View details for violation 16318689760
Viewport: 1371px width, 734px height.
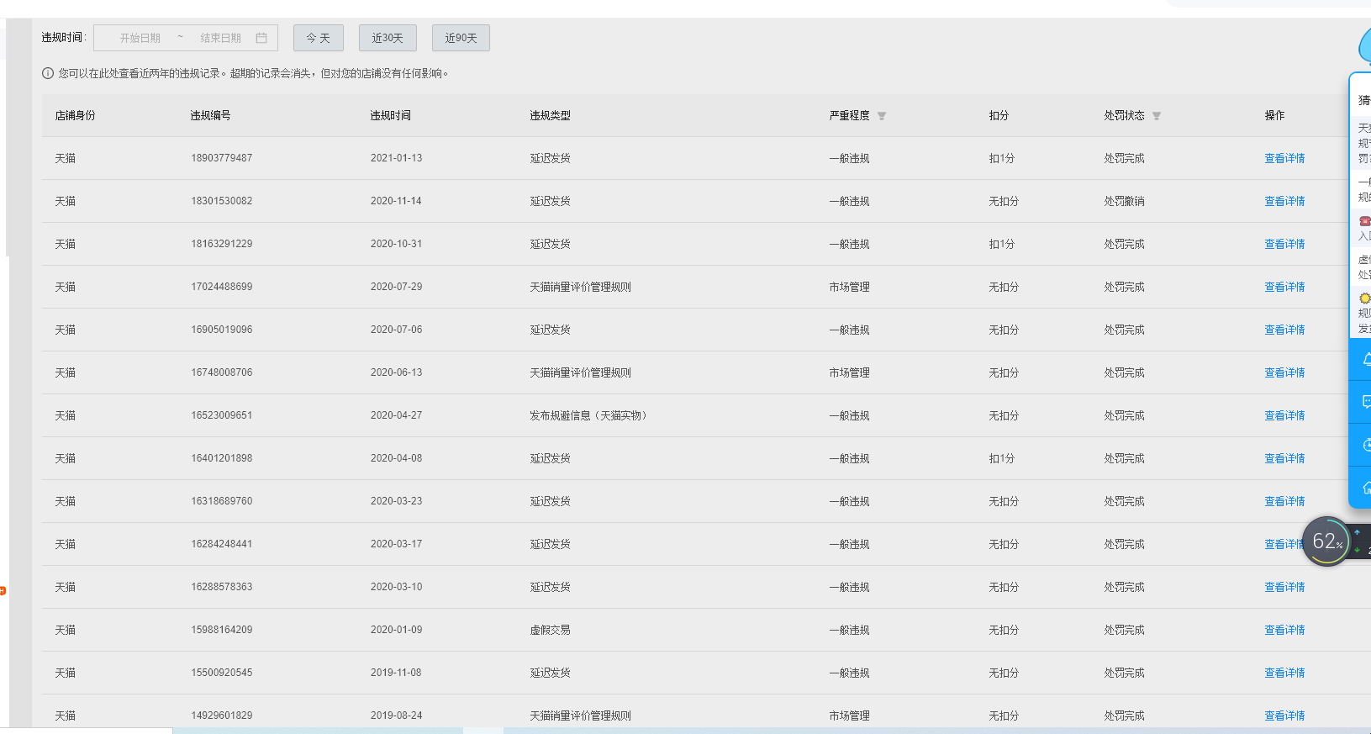tap(1284, 501)
